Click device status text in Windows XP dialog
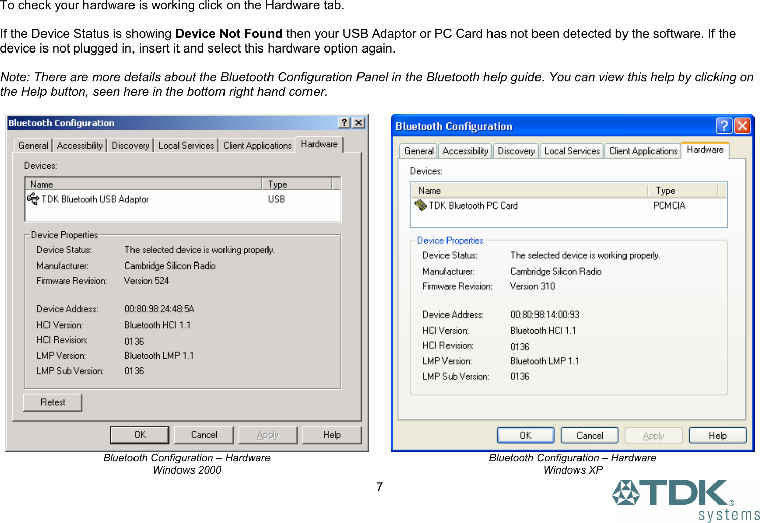Screen dimensions: 760x523 (x=585, y=255)
